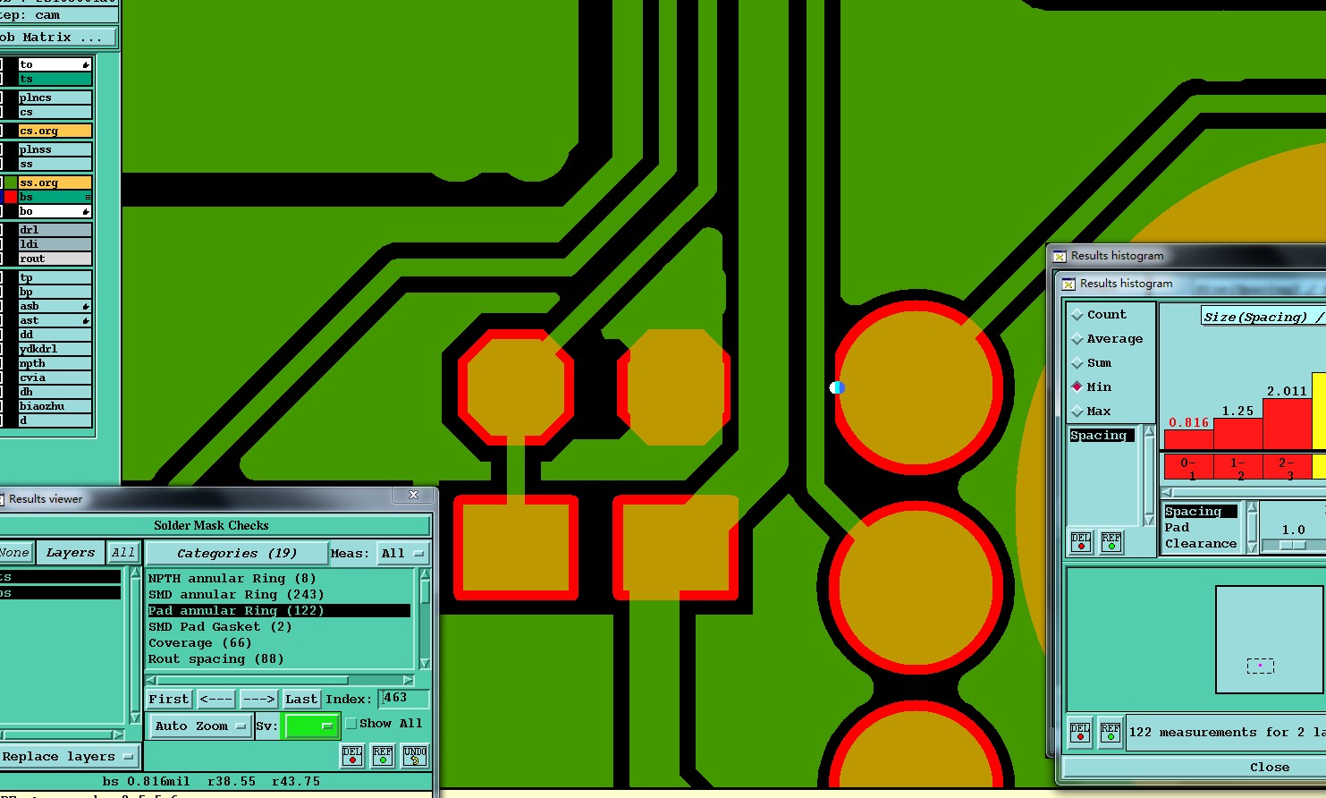Go to next result with right arrow
1326x798 pixels.
258,700
